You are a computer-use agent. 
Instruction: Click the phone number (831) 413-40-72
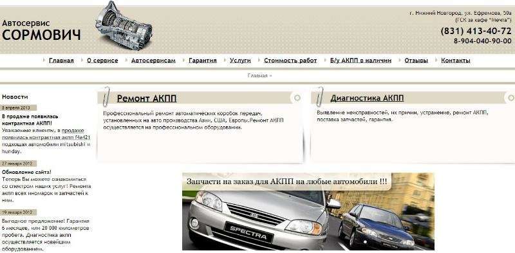[x=476, y=31]
